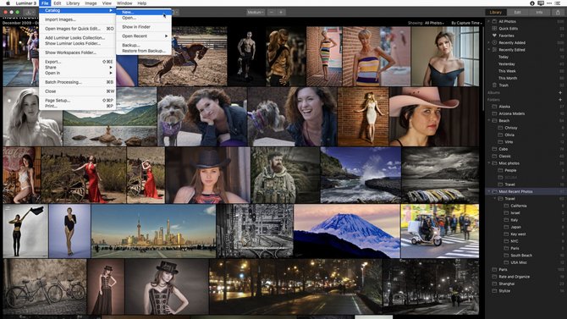Image resolution: width=567 pixels, height=319 pixels.
Task: Choose Open Images for Quick Edit...
Action: [77, 29]
